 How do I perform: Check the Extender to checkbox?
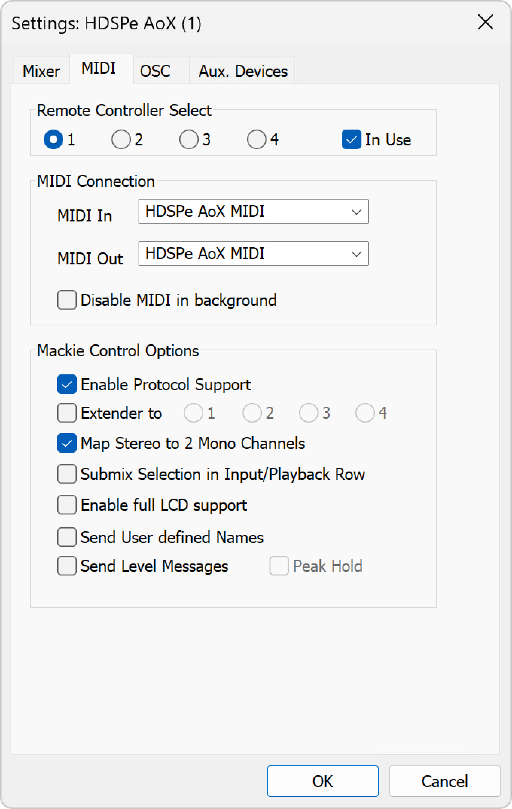click(x=67, y=413)
